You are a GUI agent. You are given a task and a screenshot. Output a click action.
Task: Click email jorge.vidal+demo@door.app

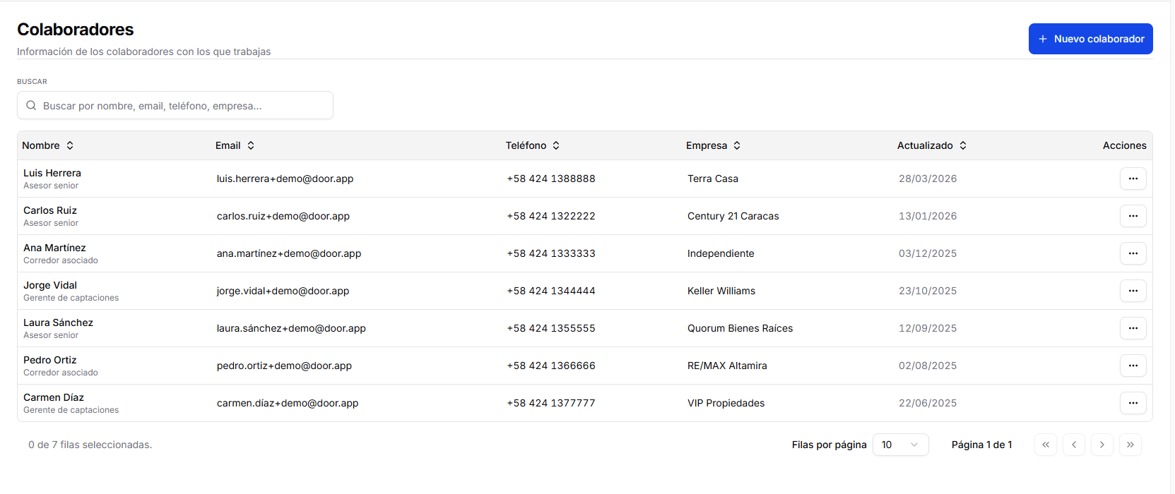[x=283, y=291]
